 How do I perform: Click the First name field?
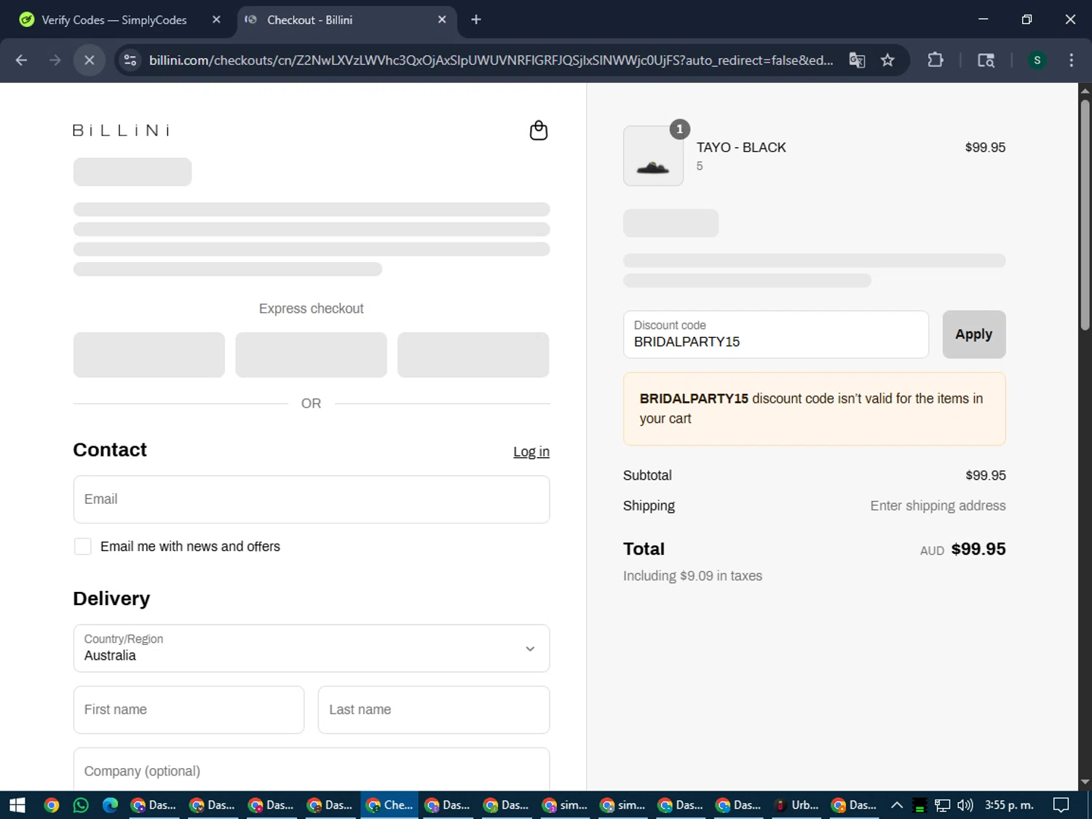(189, 710)
